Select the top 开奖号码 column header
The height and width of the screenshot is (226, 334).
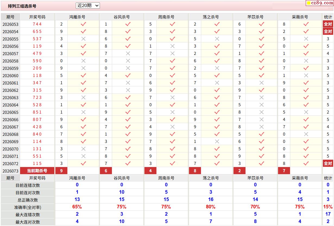[37, 17]
